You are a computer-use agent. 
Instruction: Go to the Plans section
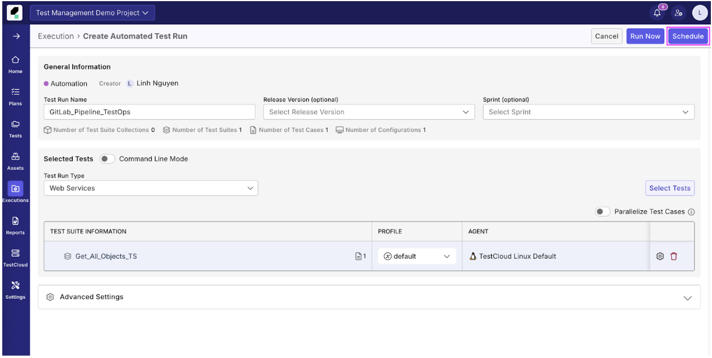15,95
